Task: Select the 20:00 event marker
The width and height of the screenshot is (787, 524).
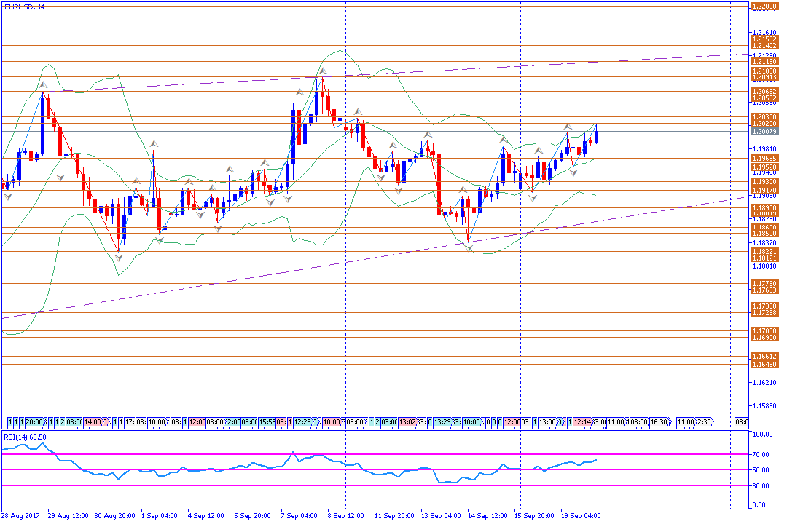Action: tap(34, 421)
